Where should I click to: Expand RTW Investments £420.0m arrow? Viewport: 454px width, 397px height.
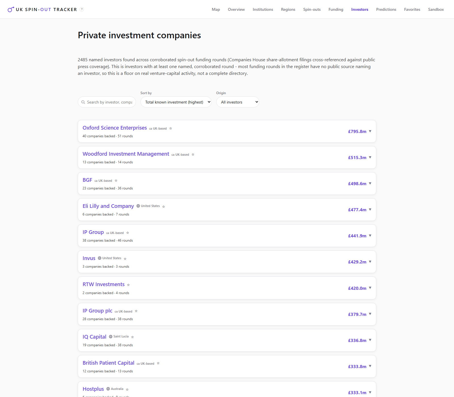pos(370,288)
